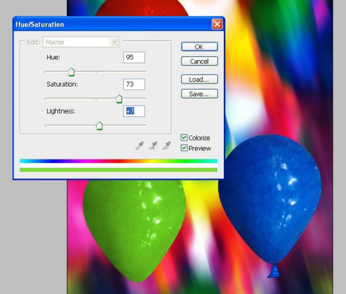Click the rainbow hue spectrum bar
Screen dimensions: 346x294
click(x=118, y=161)
